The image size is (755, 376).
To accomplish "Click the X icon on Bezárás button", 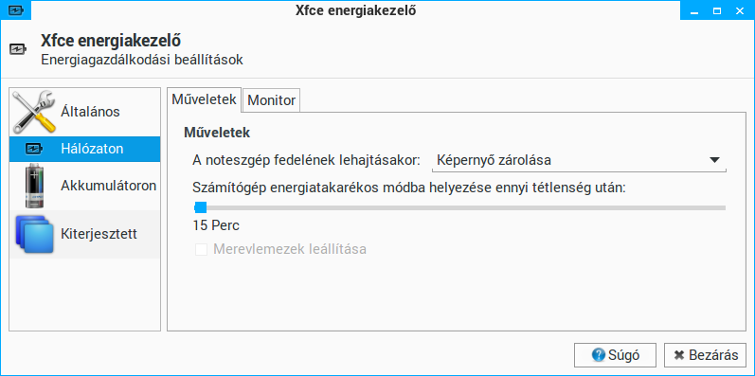I will (x=679, y=355).
